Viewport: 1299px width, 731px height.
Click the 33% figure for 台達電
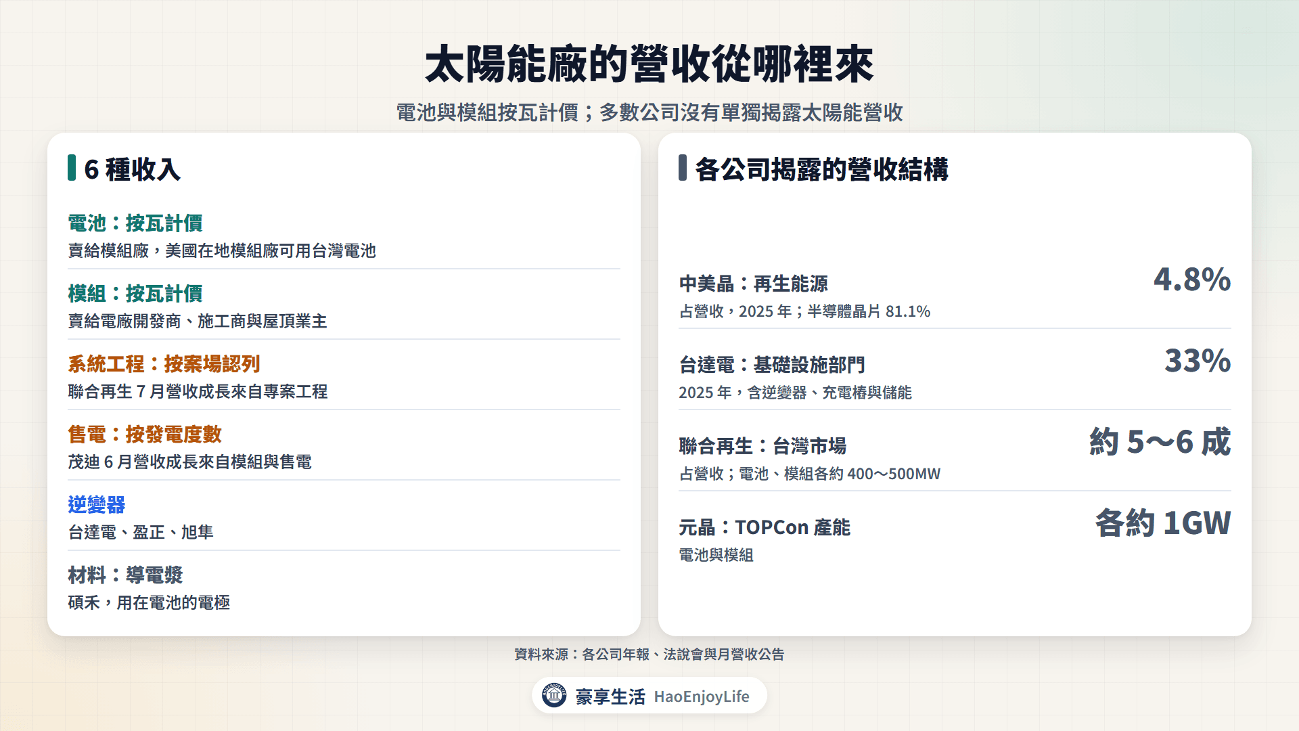tap(1198, 361)
